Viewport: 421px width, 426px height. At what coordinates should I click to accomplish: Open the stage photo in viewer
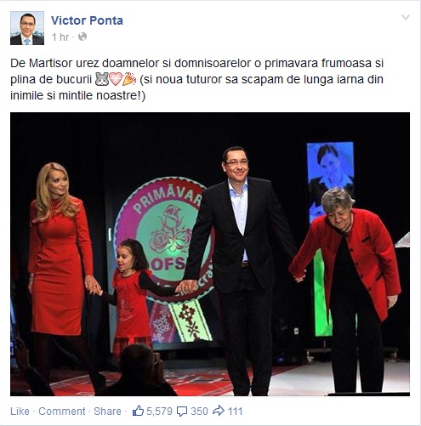click(210, 254)
